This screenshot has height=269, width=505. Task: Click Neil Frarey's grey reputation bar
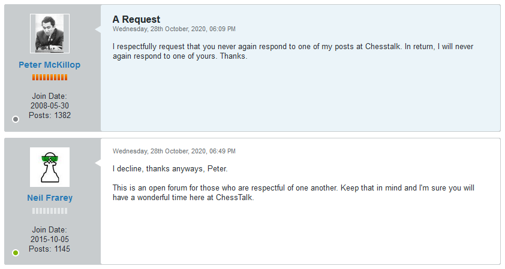coord(50,211)
